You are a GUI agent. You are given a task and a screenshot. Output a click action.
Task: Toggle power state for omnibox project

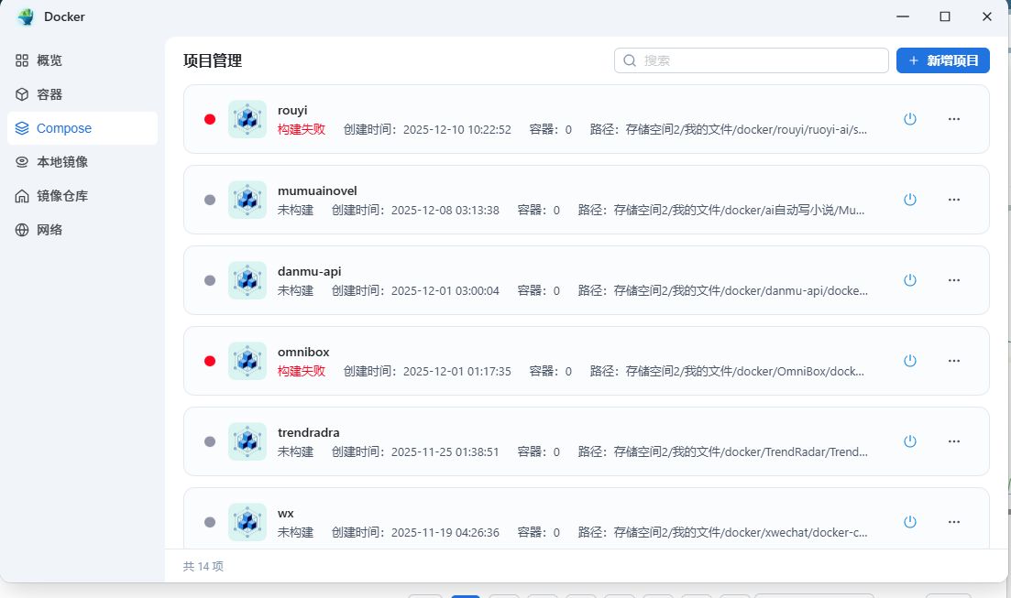pyautogui.click(x=910, y=360)
